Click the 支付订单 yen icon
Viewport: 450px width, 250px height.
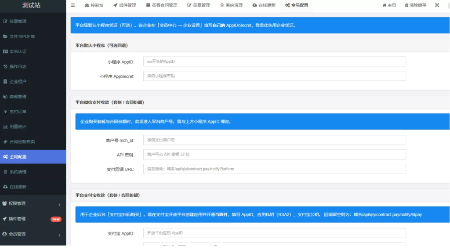click(x=5, y=111)
